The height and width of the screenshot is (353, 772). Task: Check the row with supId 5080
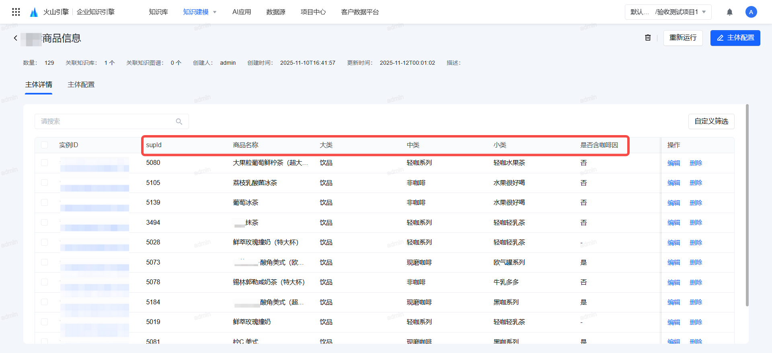tap(45, 163)
